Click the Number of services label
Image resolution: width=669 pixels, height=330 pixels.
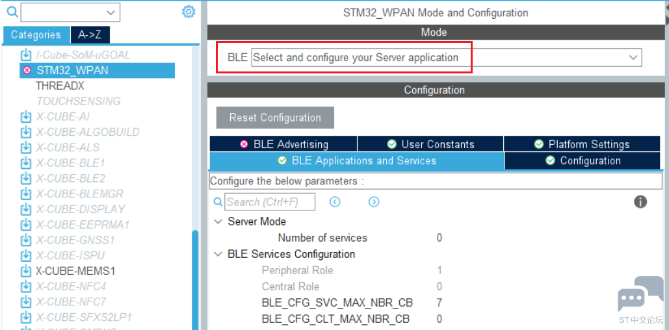point(322,238)
